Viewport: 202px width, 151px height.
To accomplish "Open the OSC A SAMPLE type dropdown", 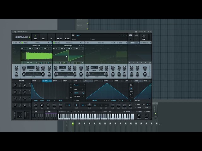I will [x=39, y=43].
